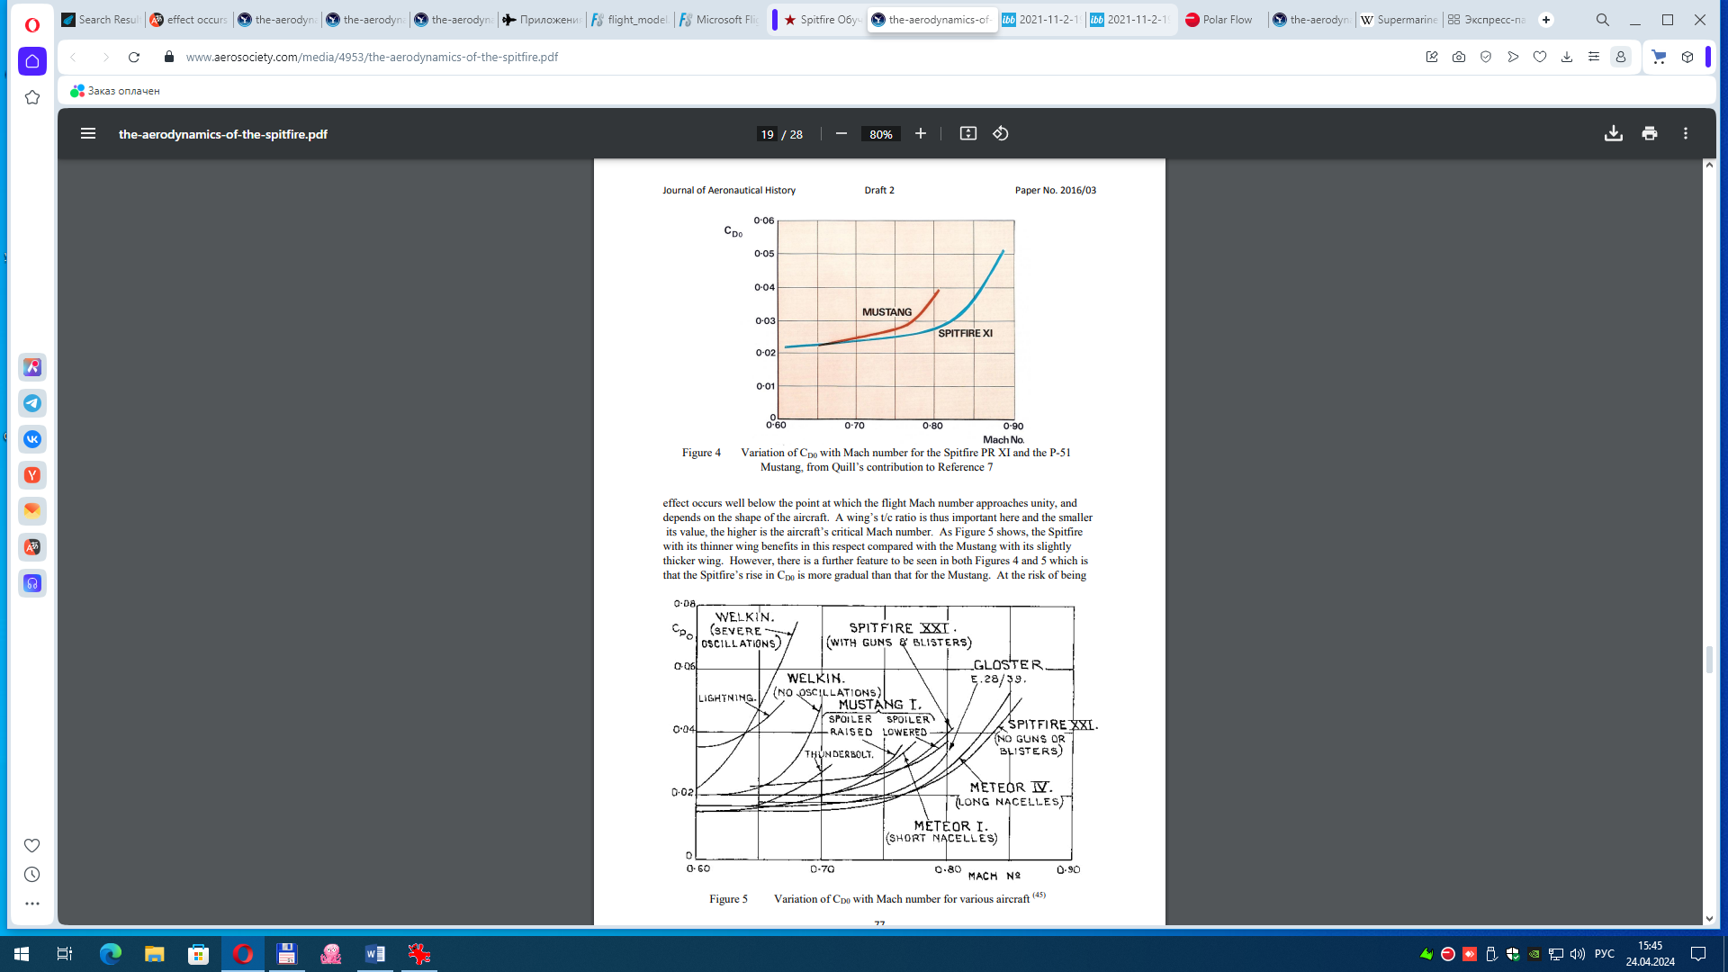Screen dimensions: 1728x972
Task: Open the orange mail icon in sidebar
Action: [32, 511]
